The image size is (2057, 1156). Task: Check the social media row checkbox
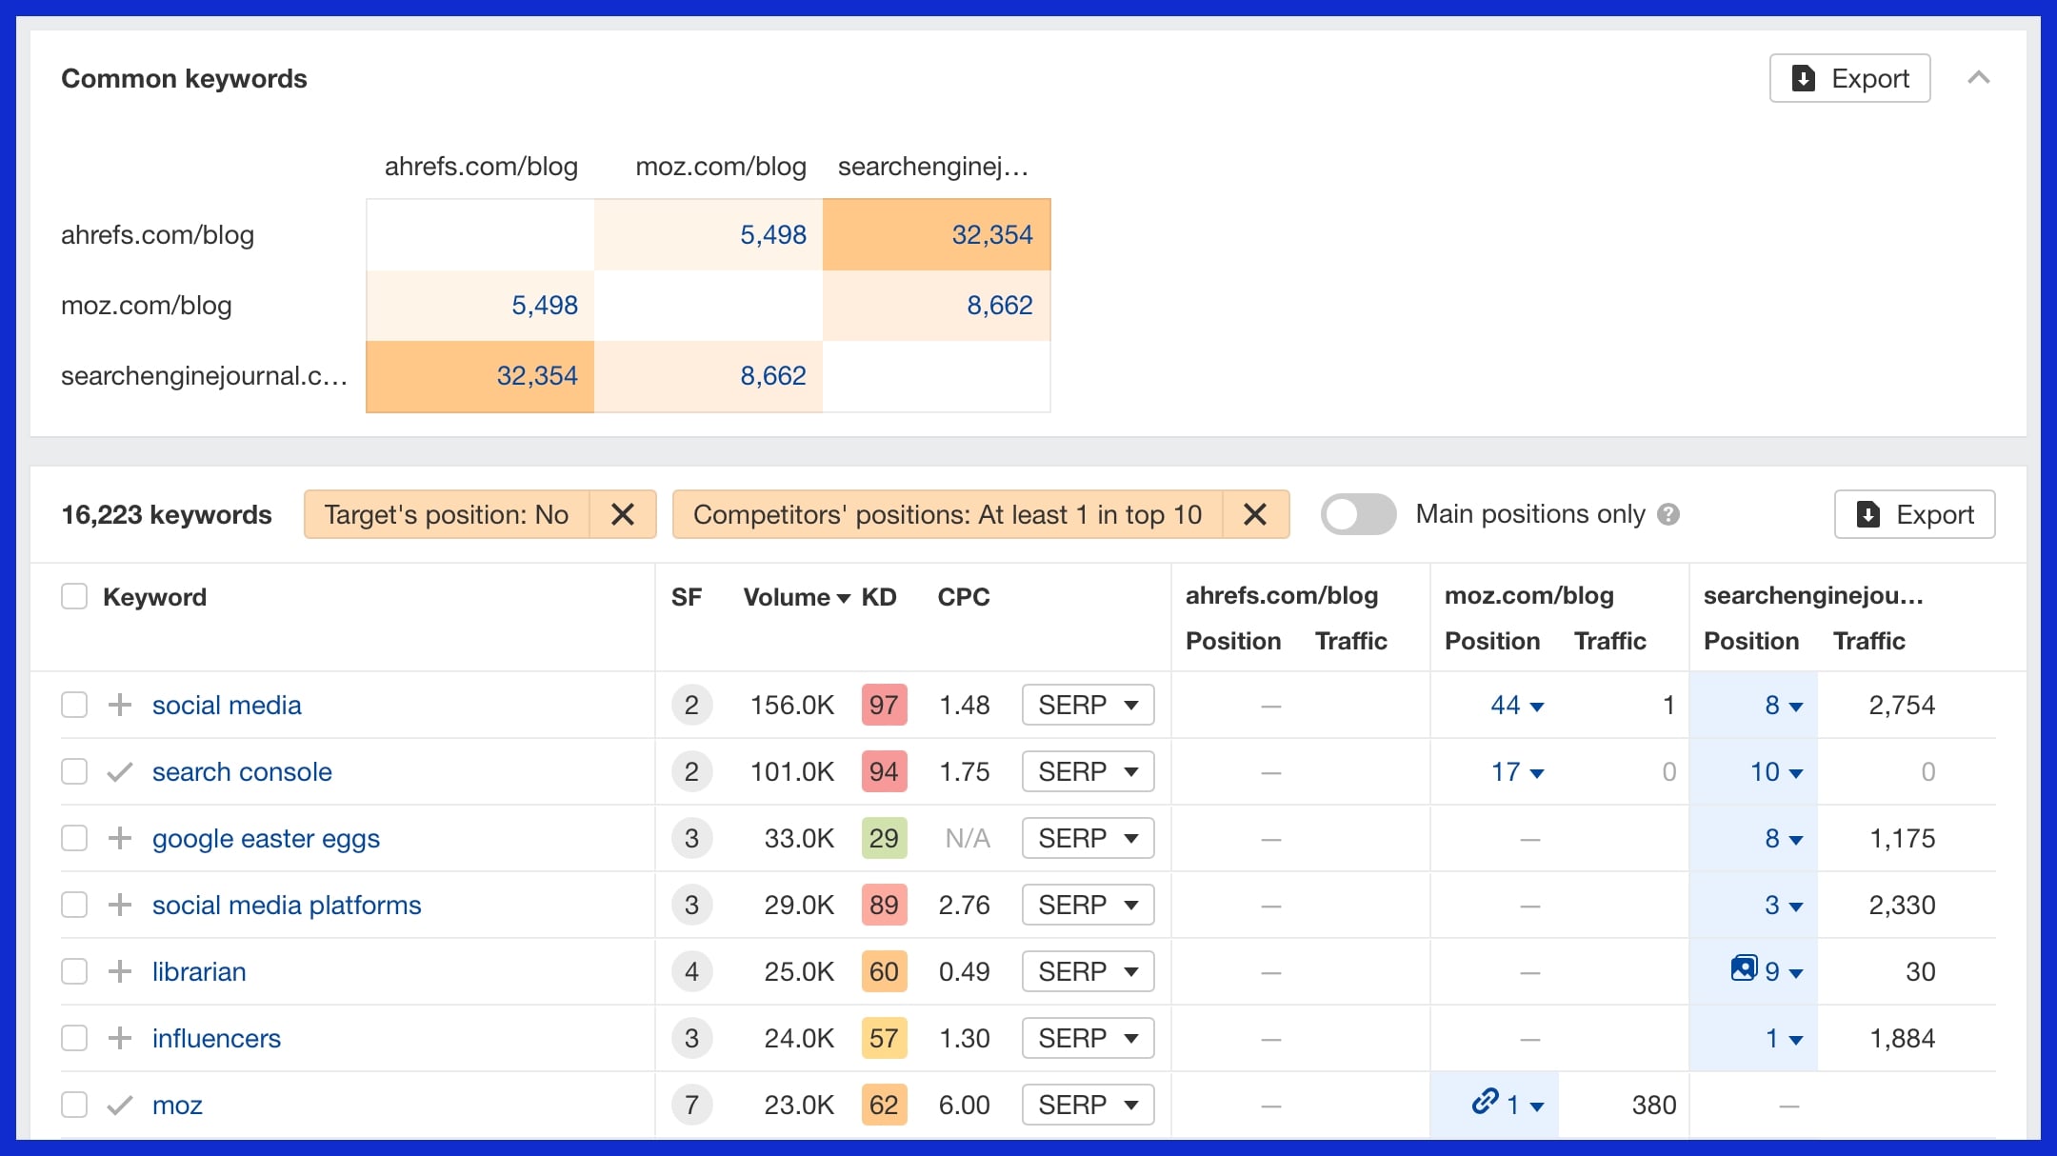click(x=74, y=705)
